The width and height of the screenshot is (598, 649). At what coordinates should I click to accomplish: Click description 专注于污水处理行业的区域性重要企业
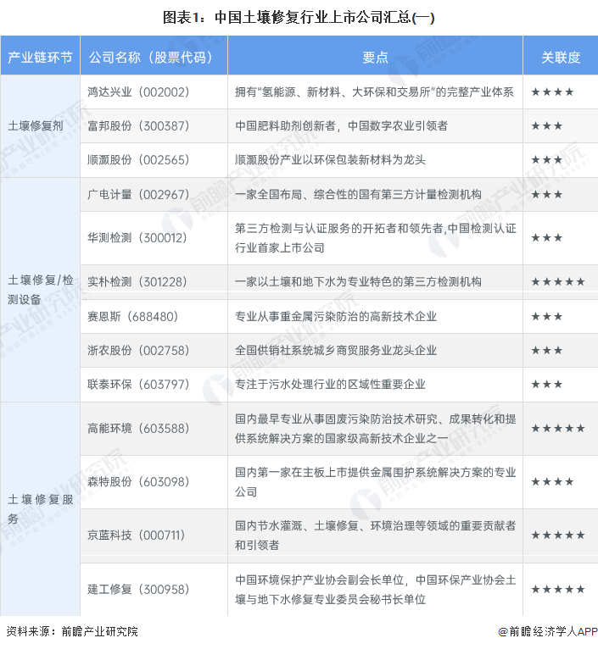tap(330, 385)
